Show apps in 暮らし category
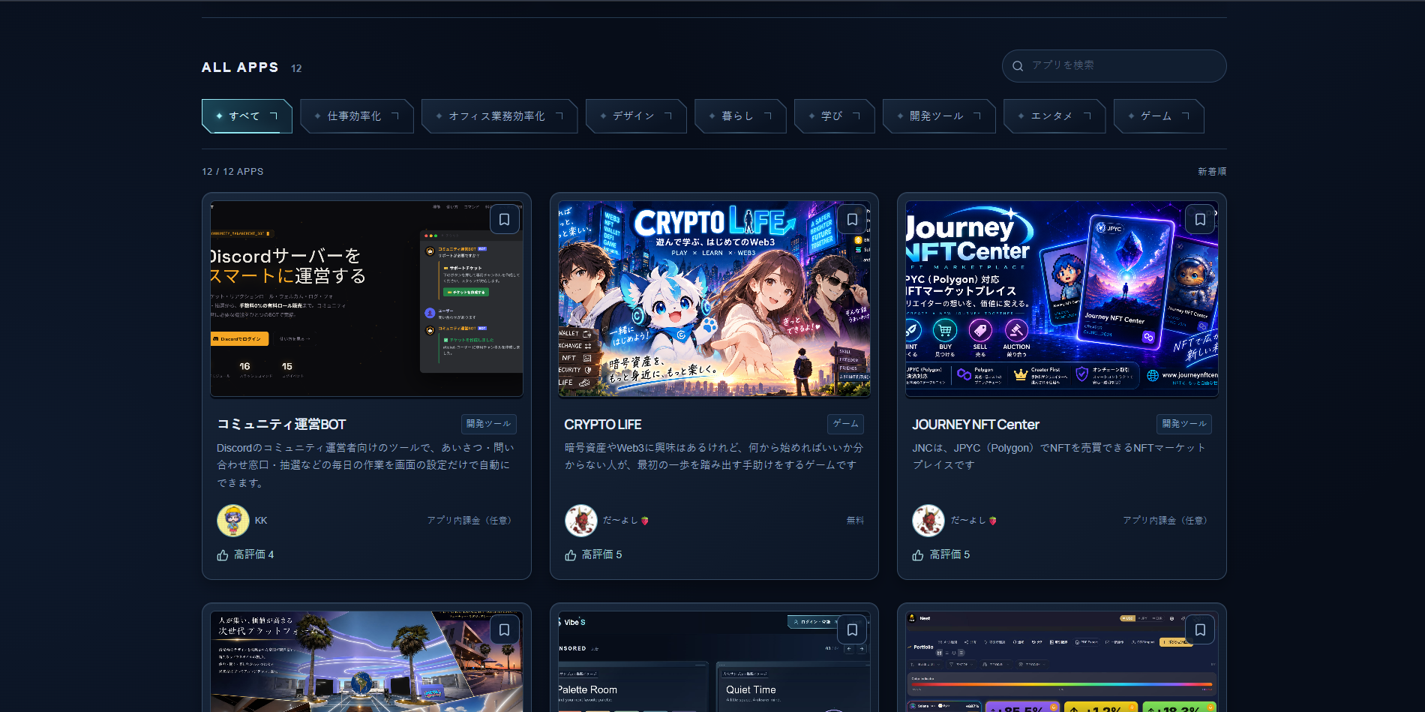The height and width of the screenshot is (712, 1425). (x=740, y=116)
